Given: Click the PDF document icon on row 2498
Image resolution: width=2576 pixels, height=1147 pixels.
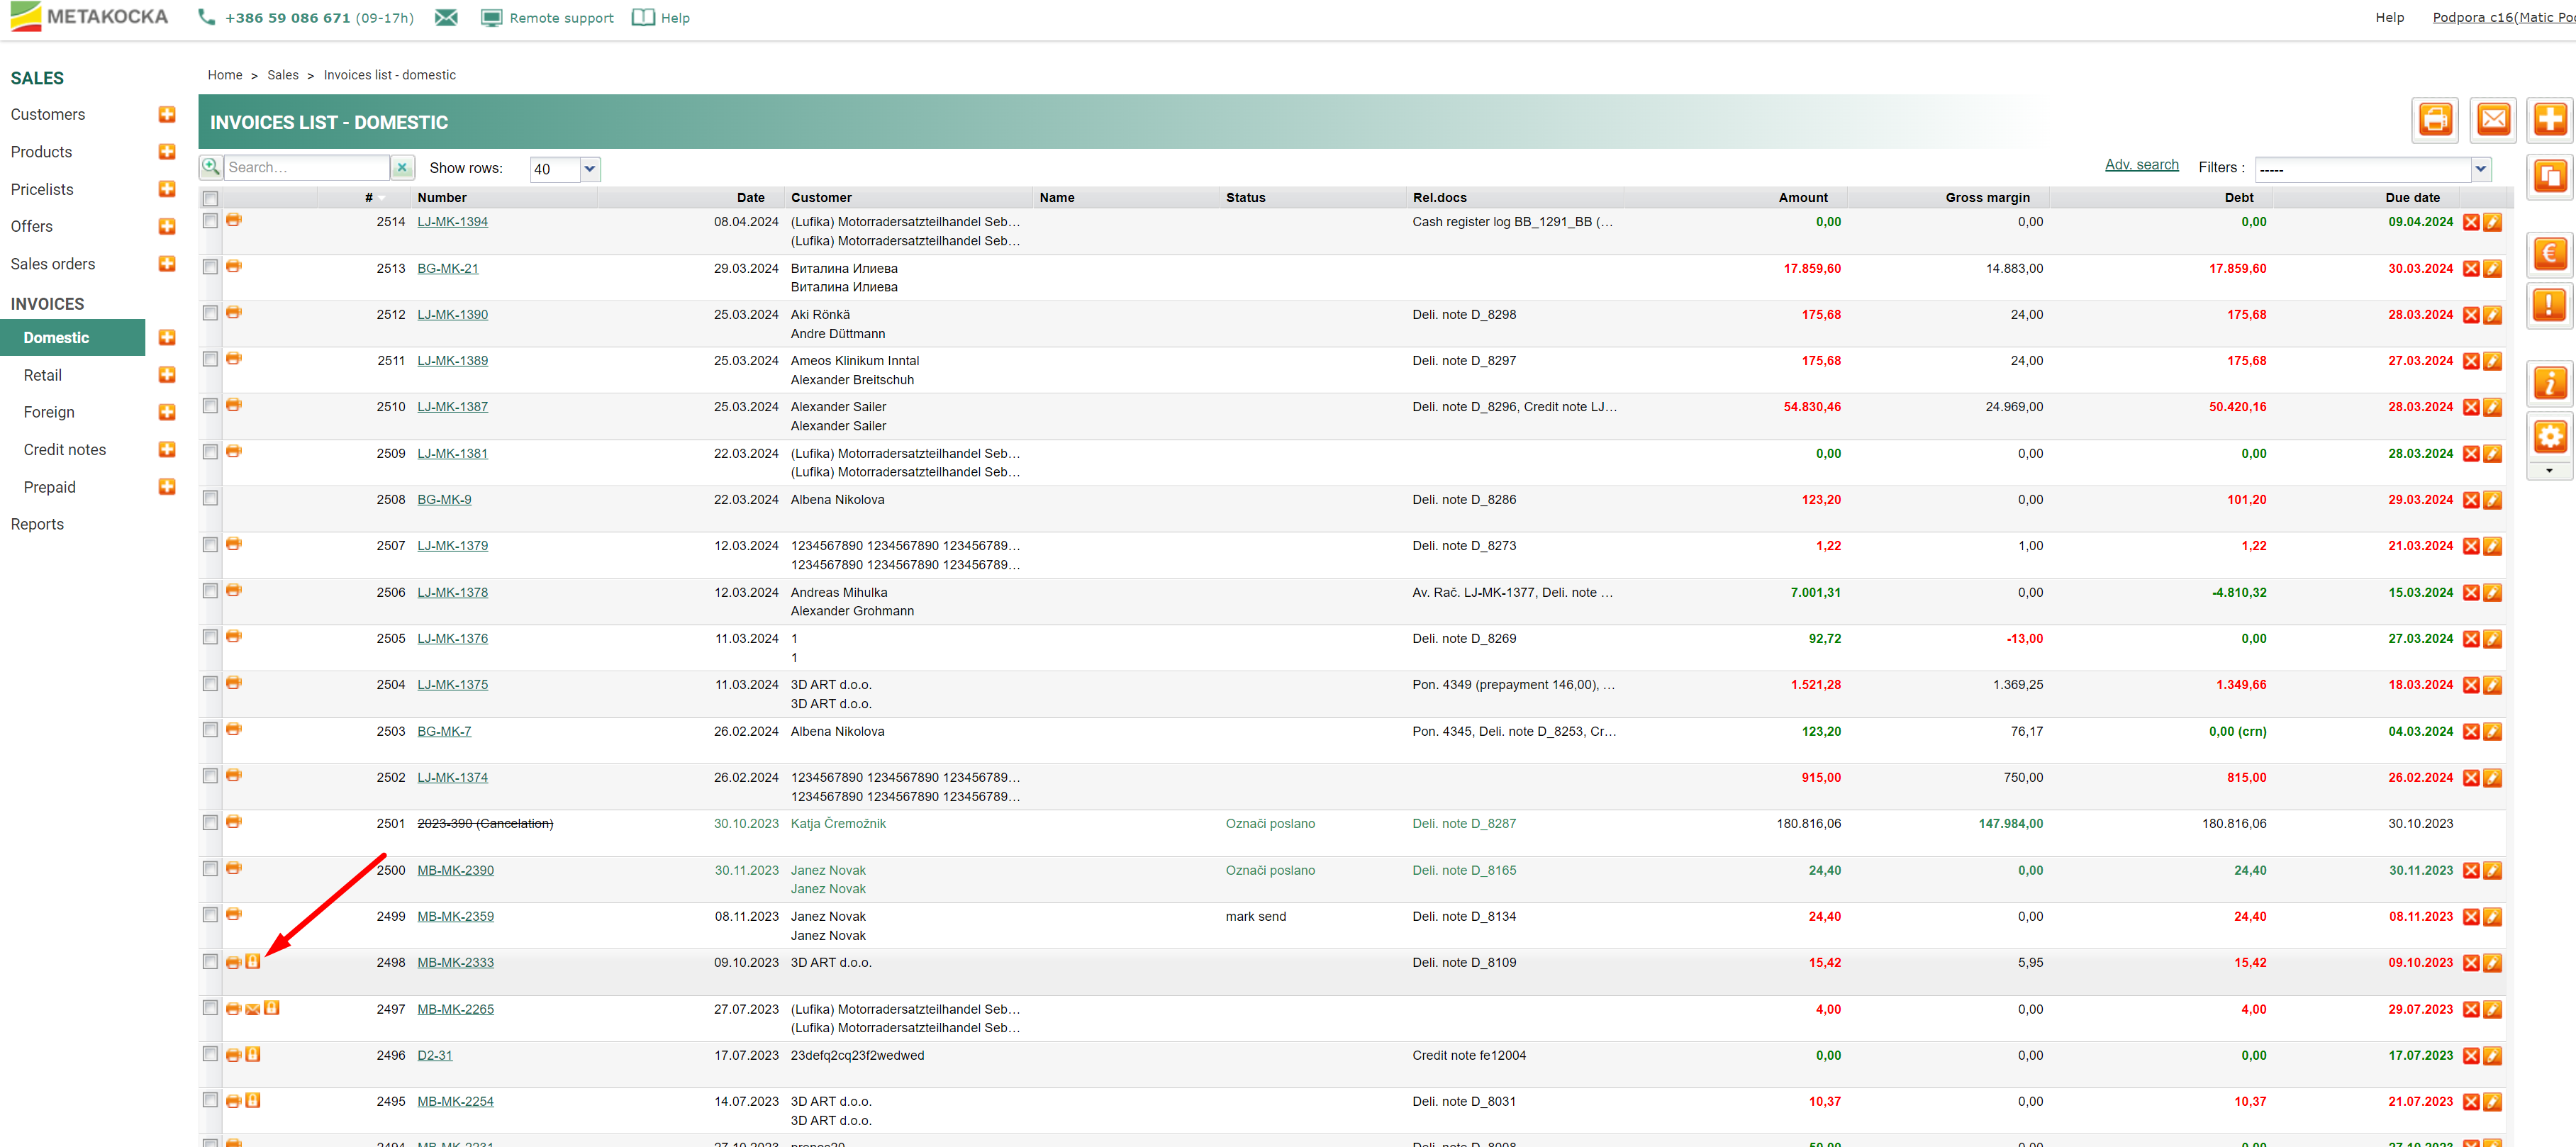Looking at the screenshot, I should (x=253, y=962).
